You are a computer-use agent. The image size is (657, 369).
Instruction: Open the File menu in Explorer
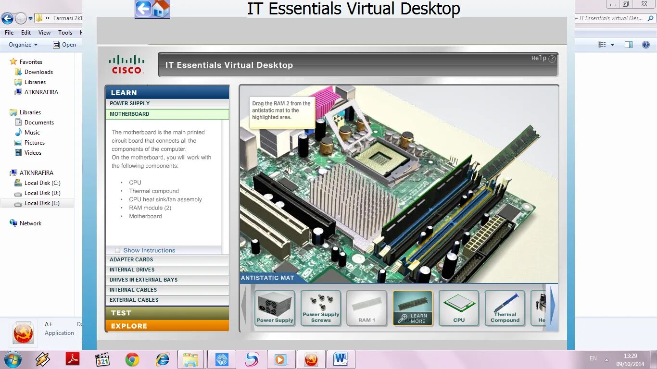(9, 33)
